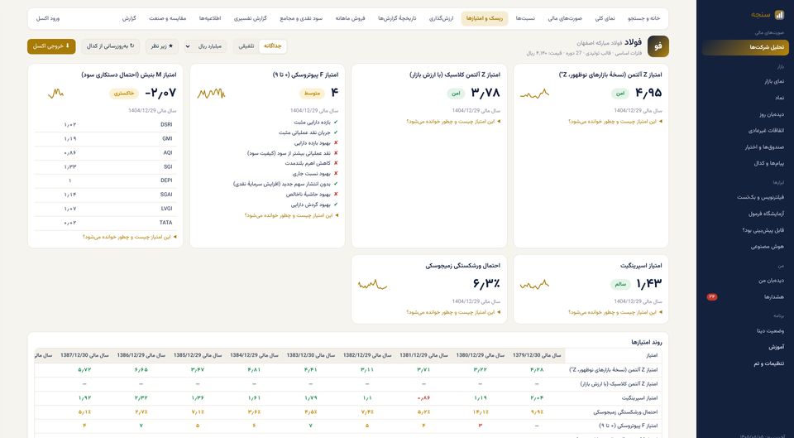Click the green امن badge beside ۴٫۹۵

tap(619, 94)
